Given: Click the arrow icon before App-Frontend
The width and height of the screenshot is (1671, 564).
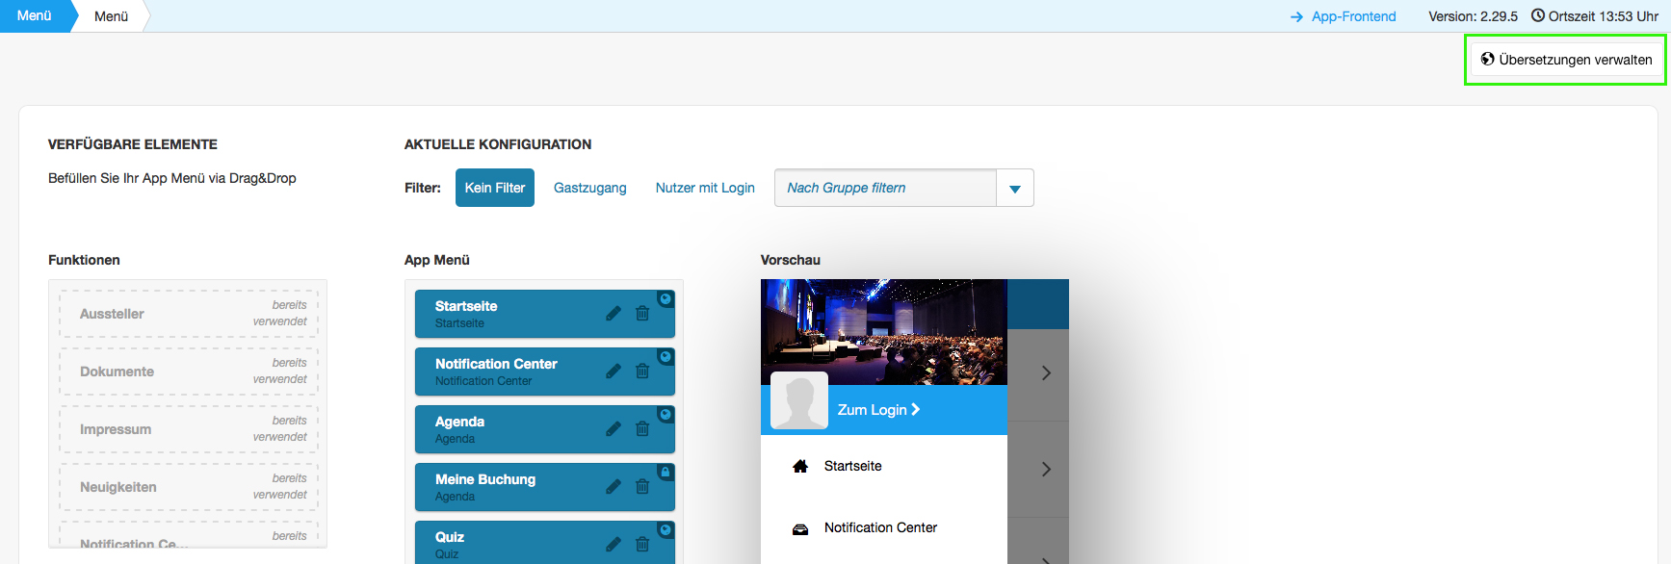Looking at the screenshot, I should pos(1296,16).
